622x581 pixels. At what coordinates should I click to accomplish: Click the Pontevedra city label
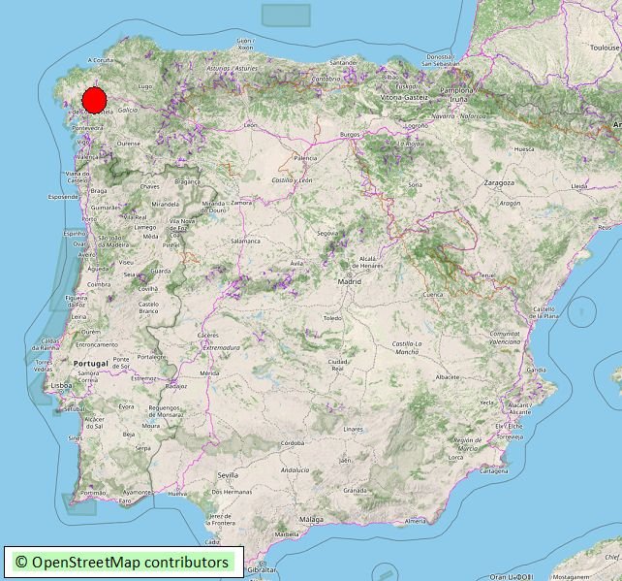87,128
